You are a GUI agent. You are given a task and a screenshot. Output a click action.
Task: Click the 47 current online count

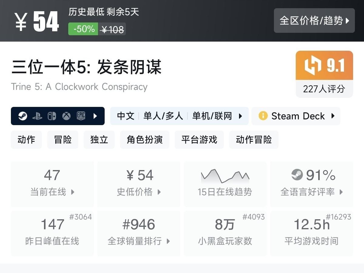[x=52, y=175]
